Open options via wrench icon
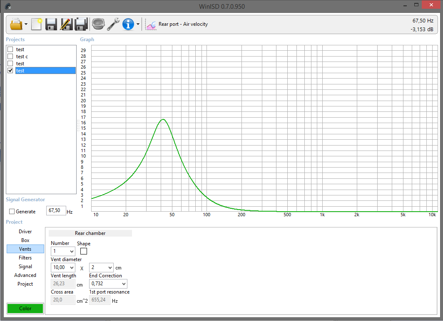Screen dimensions: 443x321 (x=113, y=24)
